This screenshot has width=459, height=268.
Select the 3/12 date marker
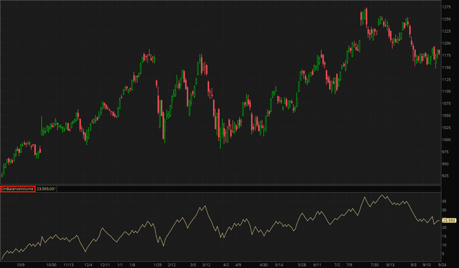[207, 265]
